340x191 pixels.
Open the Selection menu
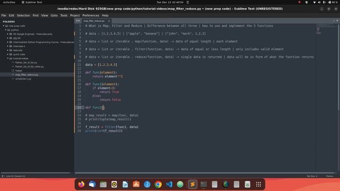click(x=23, y=15)
